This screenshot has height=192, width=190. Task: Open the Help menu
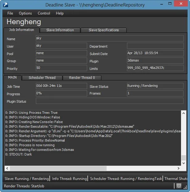coord(60,13)
